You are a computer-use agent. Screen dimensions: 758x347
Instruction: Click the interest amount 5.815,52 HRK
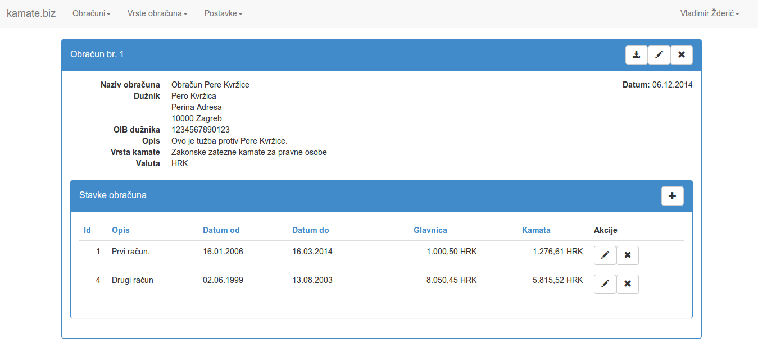[558, 280]
